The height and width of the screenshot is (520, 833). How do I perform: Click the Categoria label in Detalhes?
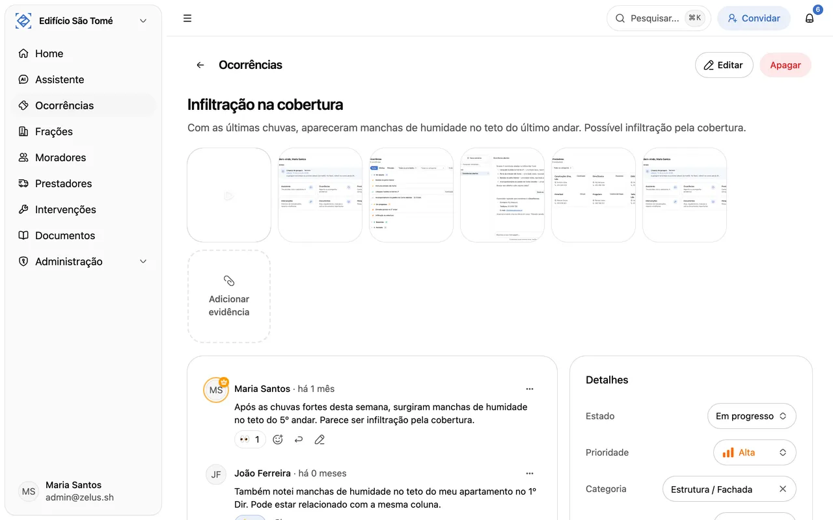606,489
